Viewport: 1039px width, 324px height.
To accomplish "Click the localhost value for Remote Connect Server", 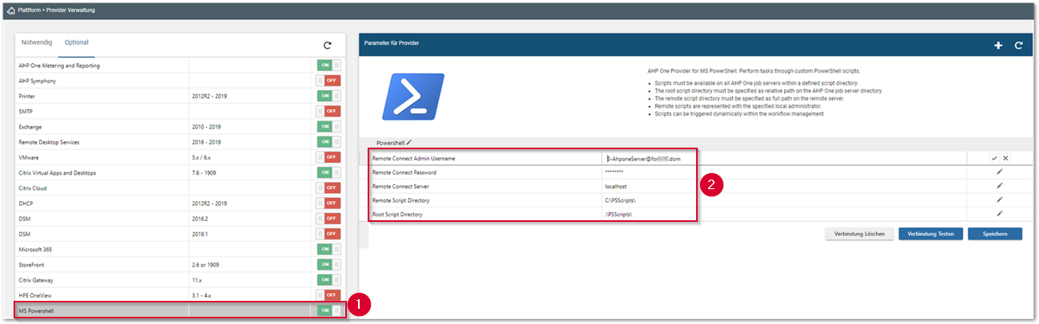I will coord(616,186).
